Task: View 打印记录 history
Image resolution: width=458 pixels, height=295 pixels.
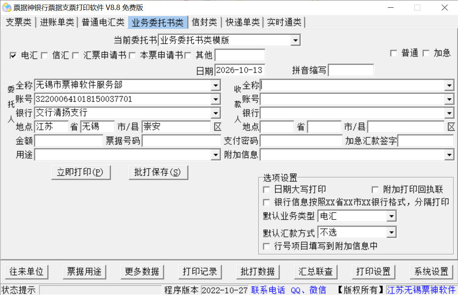Action: pyautogui.click(x=200, y=271)
